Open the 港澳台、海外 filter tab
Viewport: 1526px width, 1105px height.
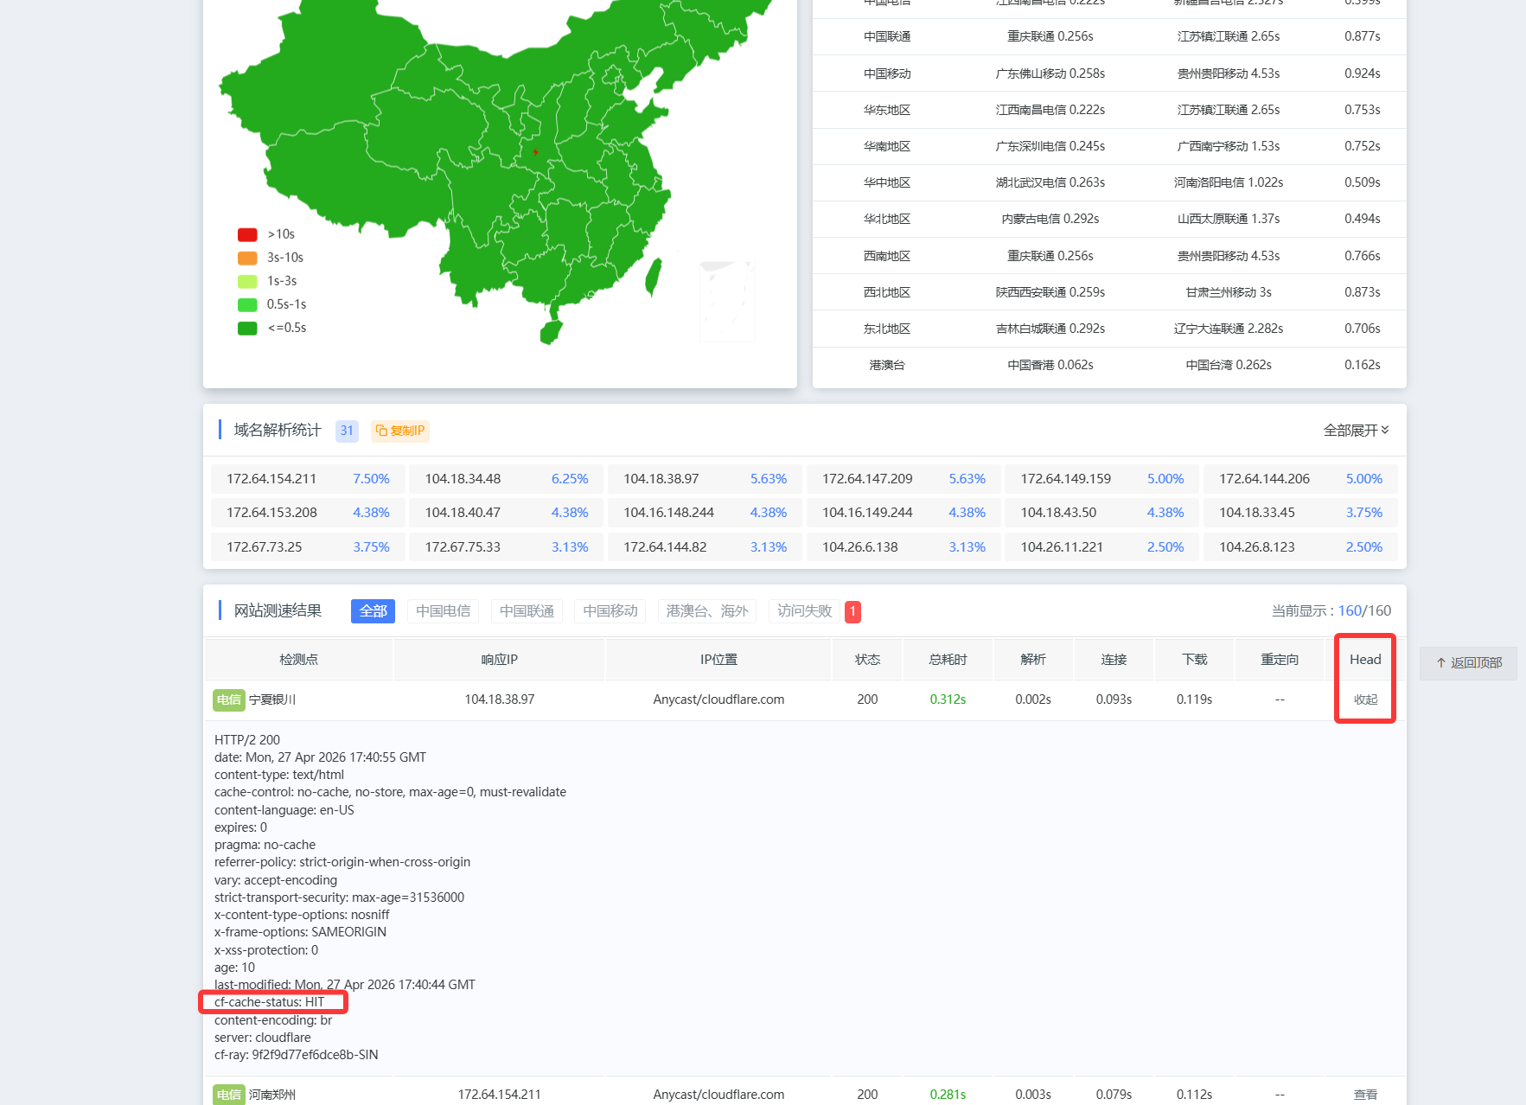click(706, 611)
